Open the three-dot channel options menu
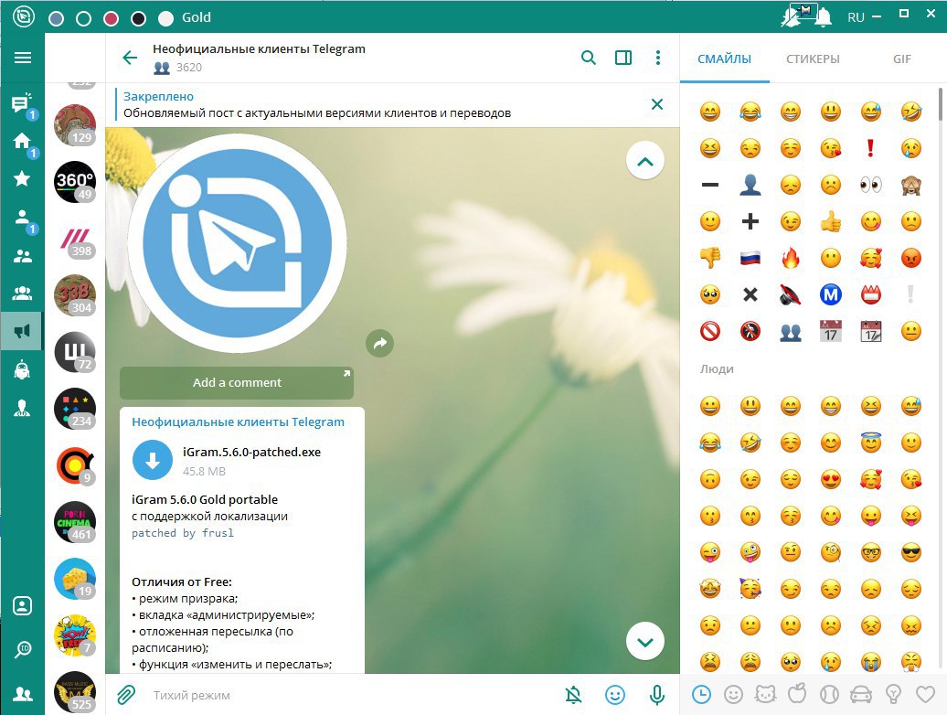This screenshot has height=715, width=947. pos(658,58)
